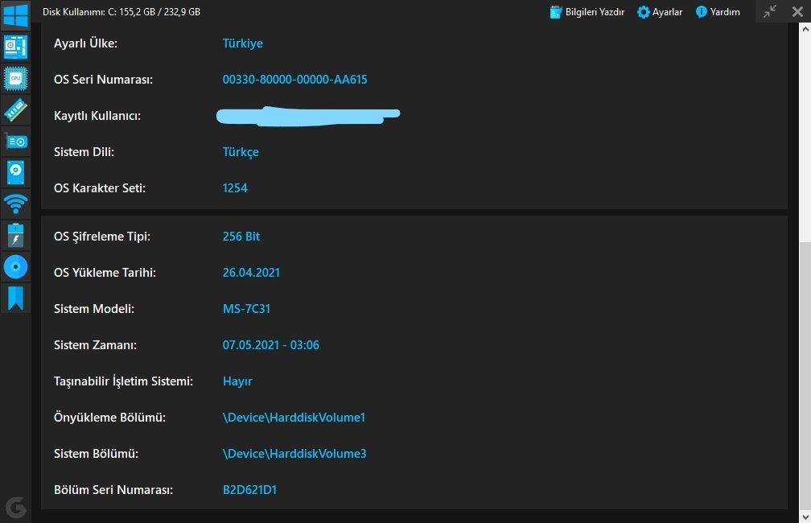Open the Wi-Fi network section
811x523 pixels.
coord(15,204)
